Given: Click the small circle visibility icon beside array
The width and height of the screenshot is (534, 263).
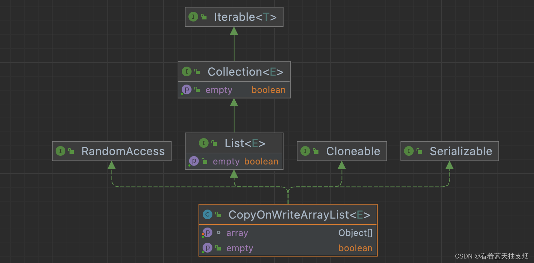Looking at the screenshot, I should coord(218,232).
